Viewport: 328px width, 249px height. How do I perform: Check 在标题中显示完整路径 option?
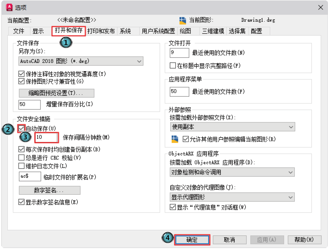173,66
